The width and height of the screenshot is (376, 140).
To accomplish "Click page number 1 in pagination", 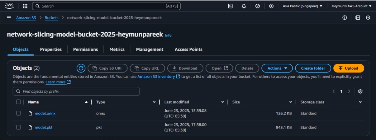I will click(x=341, y=91).
